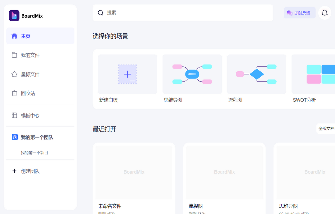
Task: Open 模板中心 template center
Action: point(40,115)
